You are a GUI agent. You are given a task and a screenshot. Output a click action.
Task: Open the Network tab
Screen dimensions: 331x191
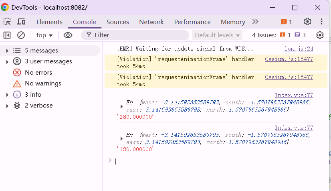(x=151, y=22)
